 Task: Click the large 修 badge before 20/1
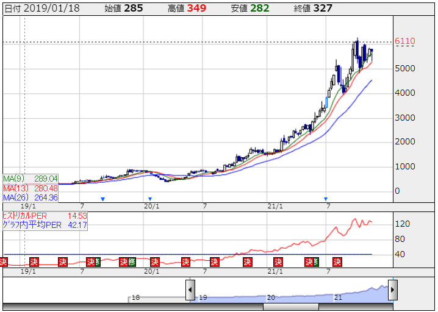tap(132, 262)
